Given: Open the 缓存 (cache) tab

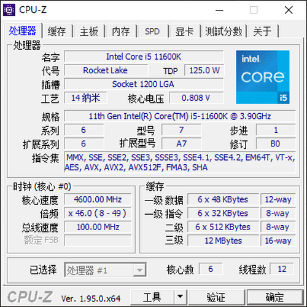Looking at the screenshot, I should coord(57,31).
